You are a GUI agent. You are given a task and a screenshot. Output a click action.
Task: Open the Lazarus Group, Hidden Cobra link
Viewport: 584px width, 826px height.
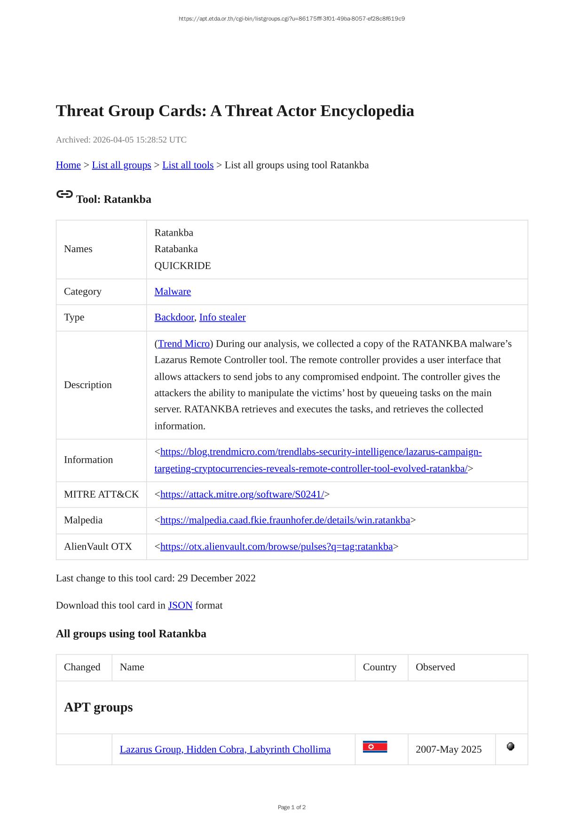click(225, 749)
